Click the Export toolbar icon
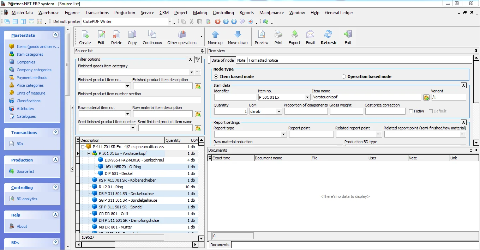This screenshot has width=480, height=250. pyautogui.click(x=294, y=35)
